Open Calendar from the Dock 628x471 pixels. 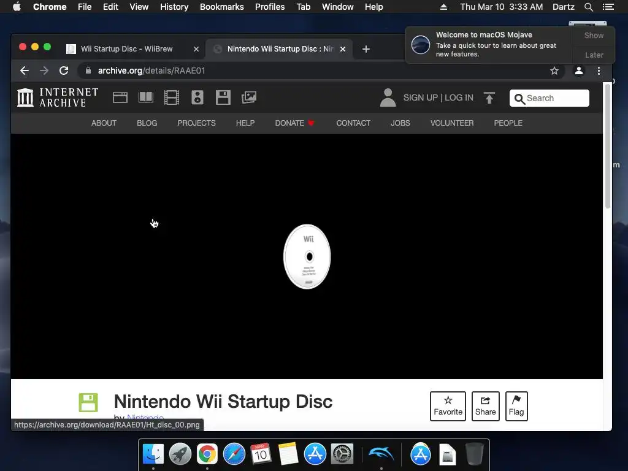261,454
